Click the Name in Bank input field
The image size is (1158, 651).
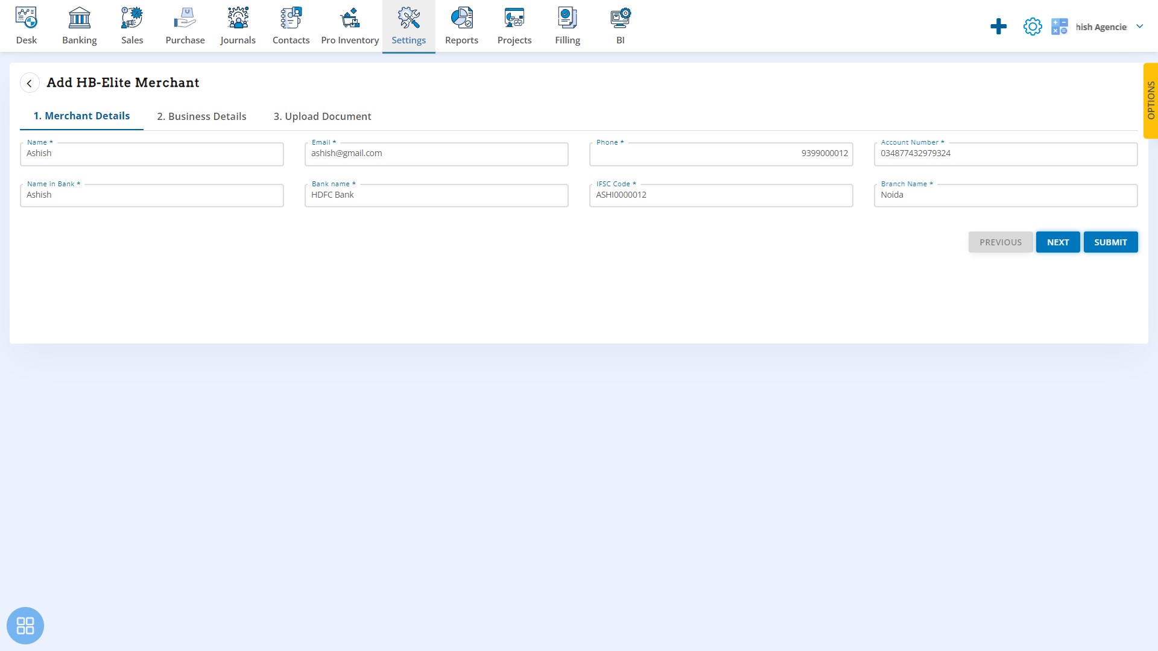click(152, 196)
